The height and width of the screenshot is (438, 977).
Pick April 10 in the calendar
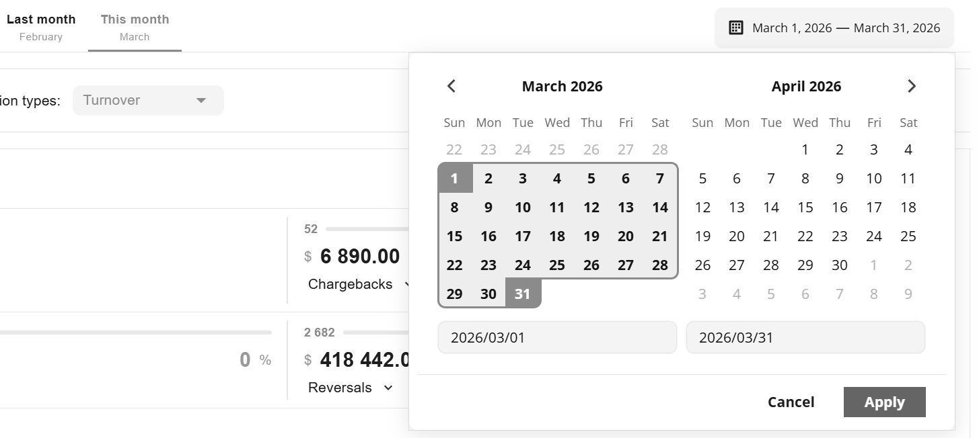pos(874,179)
